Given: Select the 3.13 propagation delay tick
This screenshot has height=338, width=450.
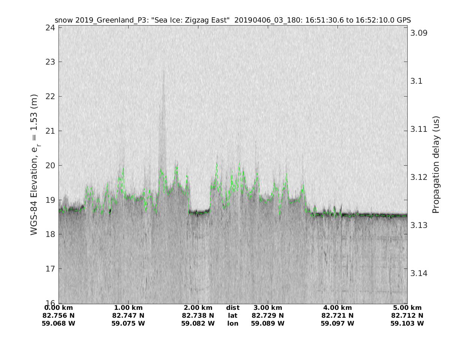Looking at the screenshot, I should (x=419, y=225).
